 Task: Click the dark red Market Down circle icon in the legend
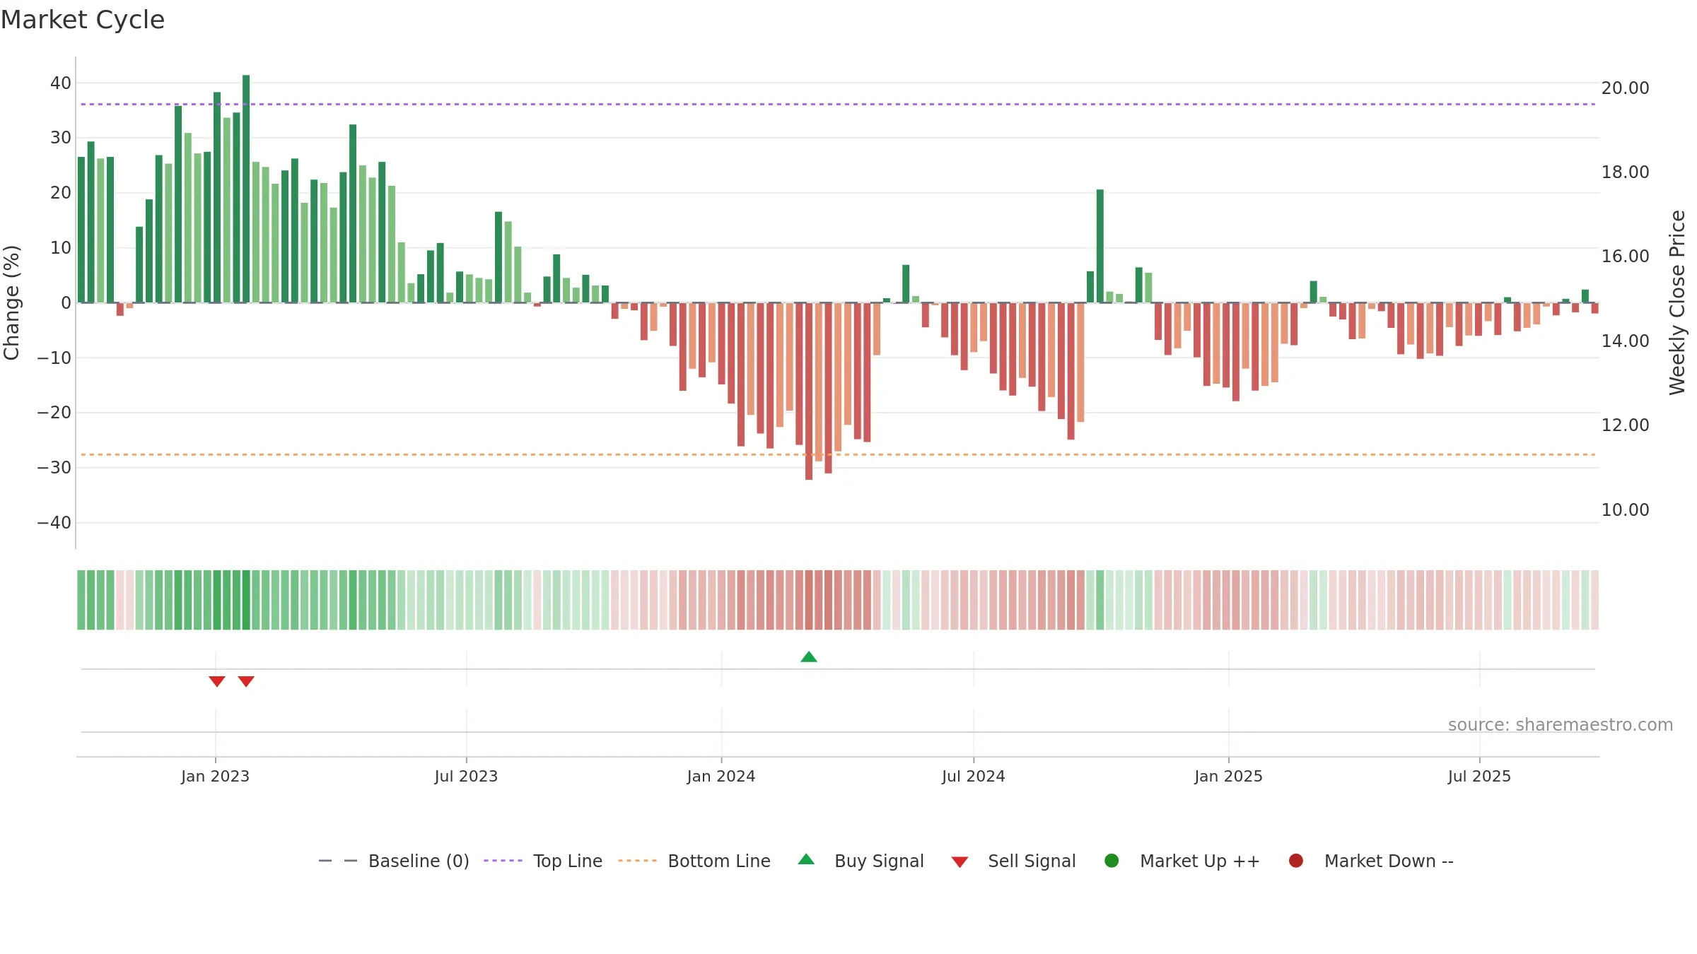(x=1296, y=861)
